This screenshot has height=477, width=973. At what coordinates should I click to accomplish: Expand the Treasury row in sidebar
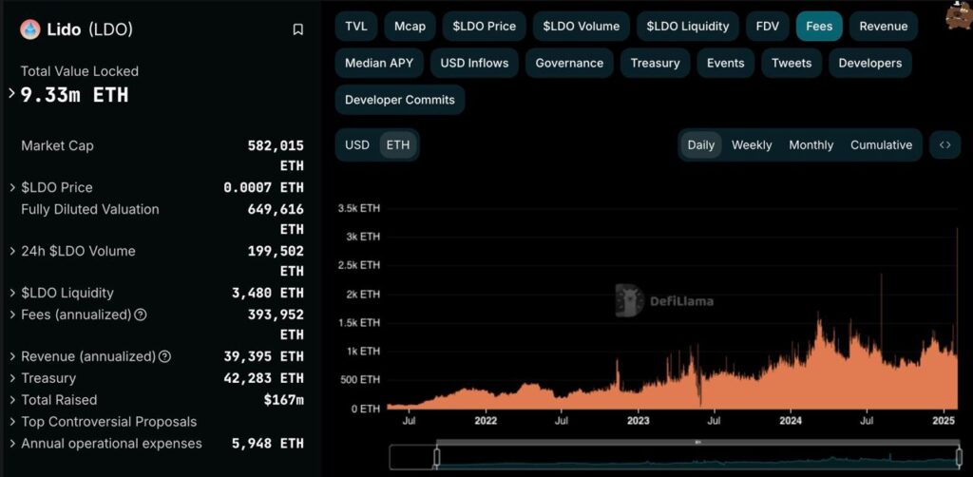coord(12,378)
